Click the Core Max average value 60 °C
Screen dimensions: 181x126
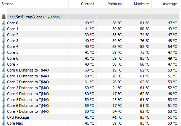[172, 123]
